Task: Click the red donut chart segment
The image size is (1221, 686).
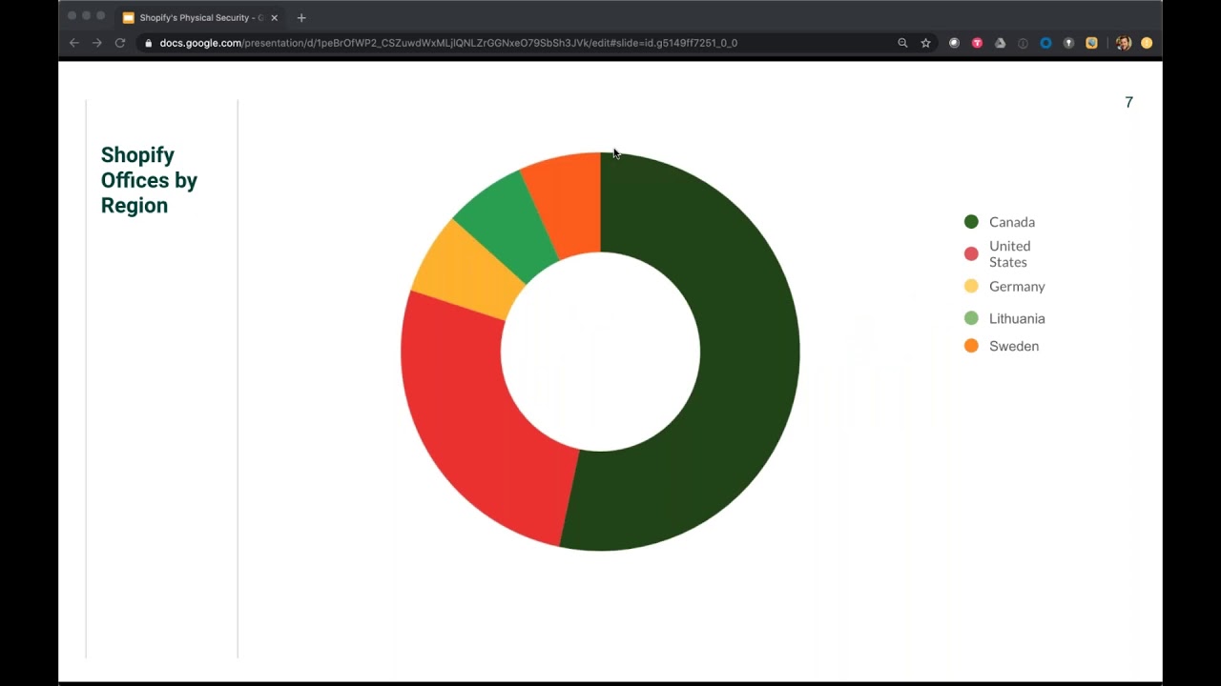Action: 467,419
